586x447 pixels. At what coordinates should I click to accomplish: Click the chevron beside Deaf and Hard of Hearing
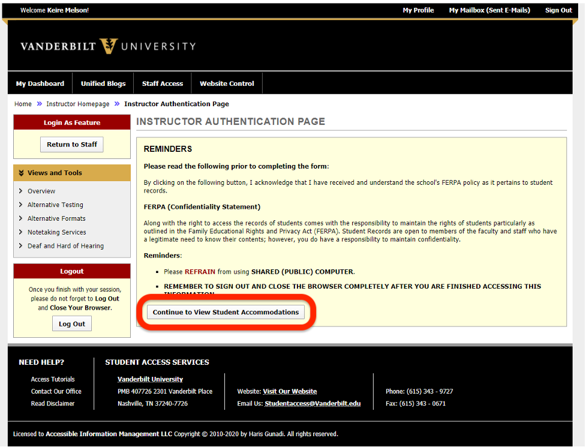pos(21,245)
